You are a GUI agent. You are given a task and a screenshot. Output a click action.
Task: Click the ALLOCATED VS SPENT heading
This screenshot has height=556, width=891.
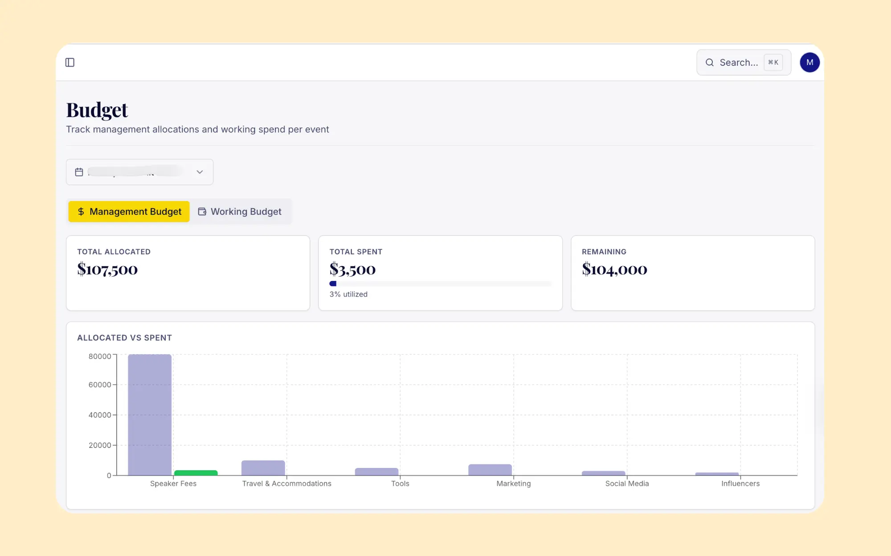pos(124,338)
